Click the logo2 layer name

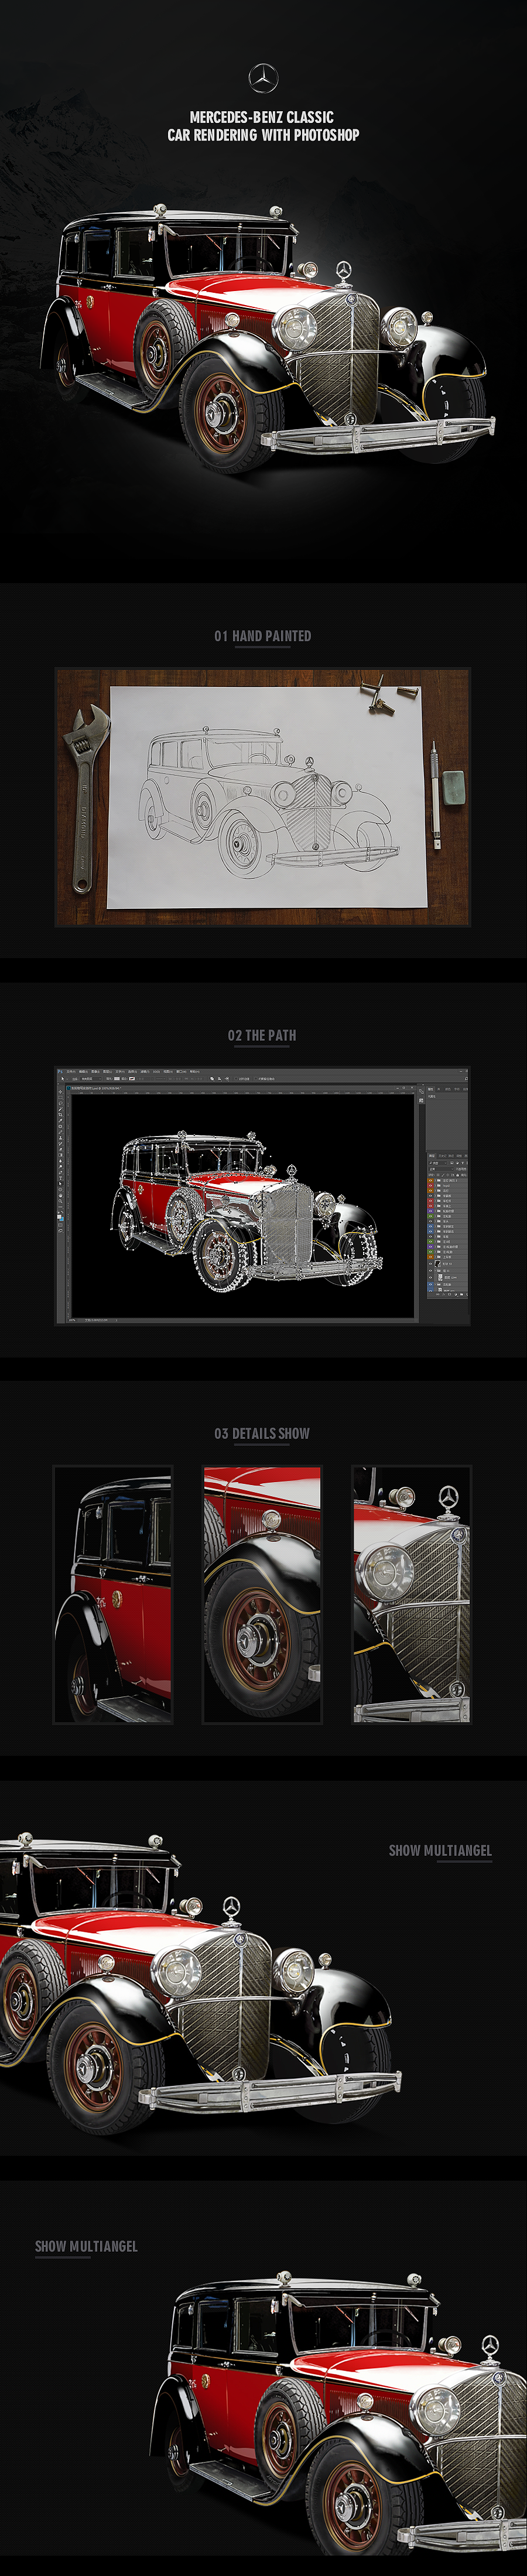coord(447,1186)
